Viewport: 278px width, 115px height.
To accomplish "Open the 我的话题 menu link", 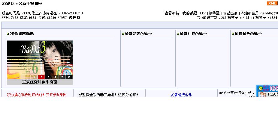I will [190, 13].
